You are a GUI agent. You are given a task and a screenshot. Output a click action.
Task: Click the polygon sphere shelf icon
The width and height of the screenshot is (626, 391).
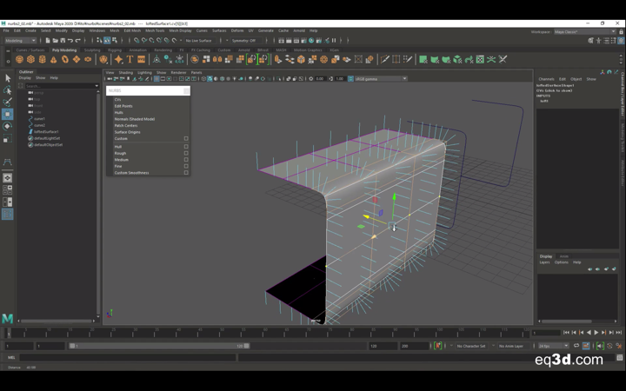click(19, 60)
